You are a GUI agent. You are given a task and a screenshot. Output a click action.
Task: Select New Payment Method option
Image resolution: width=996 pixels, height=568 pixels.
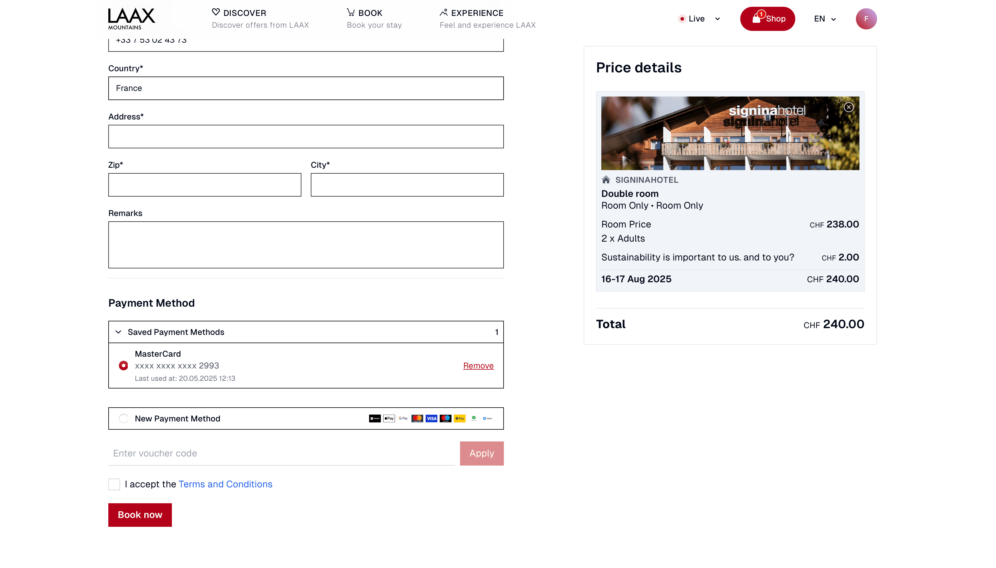tap(123, 418)
